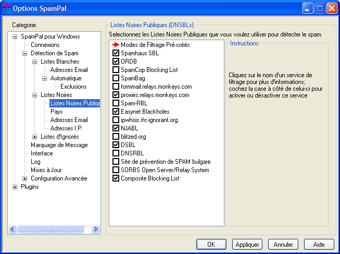Enable SpamCop Blocking List checkbox
340x254 pixels.
pyautogui.click(x=116, y=70)
